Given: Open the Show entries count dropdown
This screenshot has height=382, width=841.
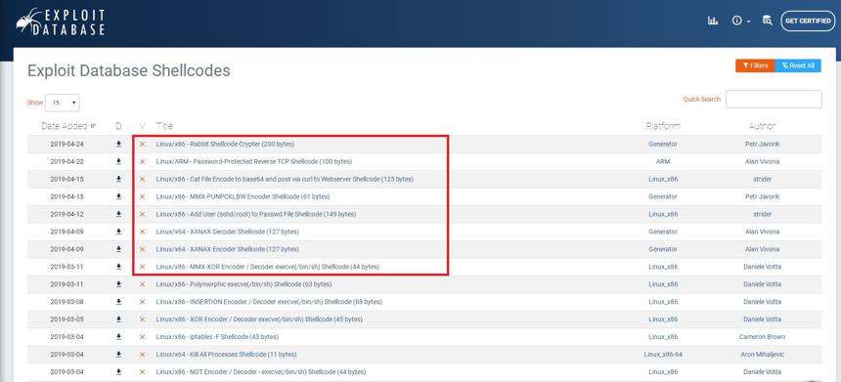Looking at the screenshot, I should 63,103.
